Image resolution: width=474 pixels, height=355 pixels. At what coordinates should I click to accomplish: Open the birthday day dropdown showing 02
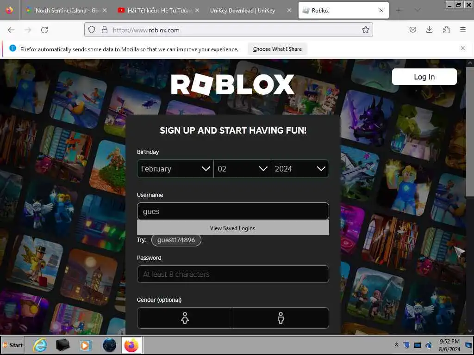tap(242, 169)
